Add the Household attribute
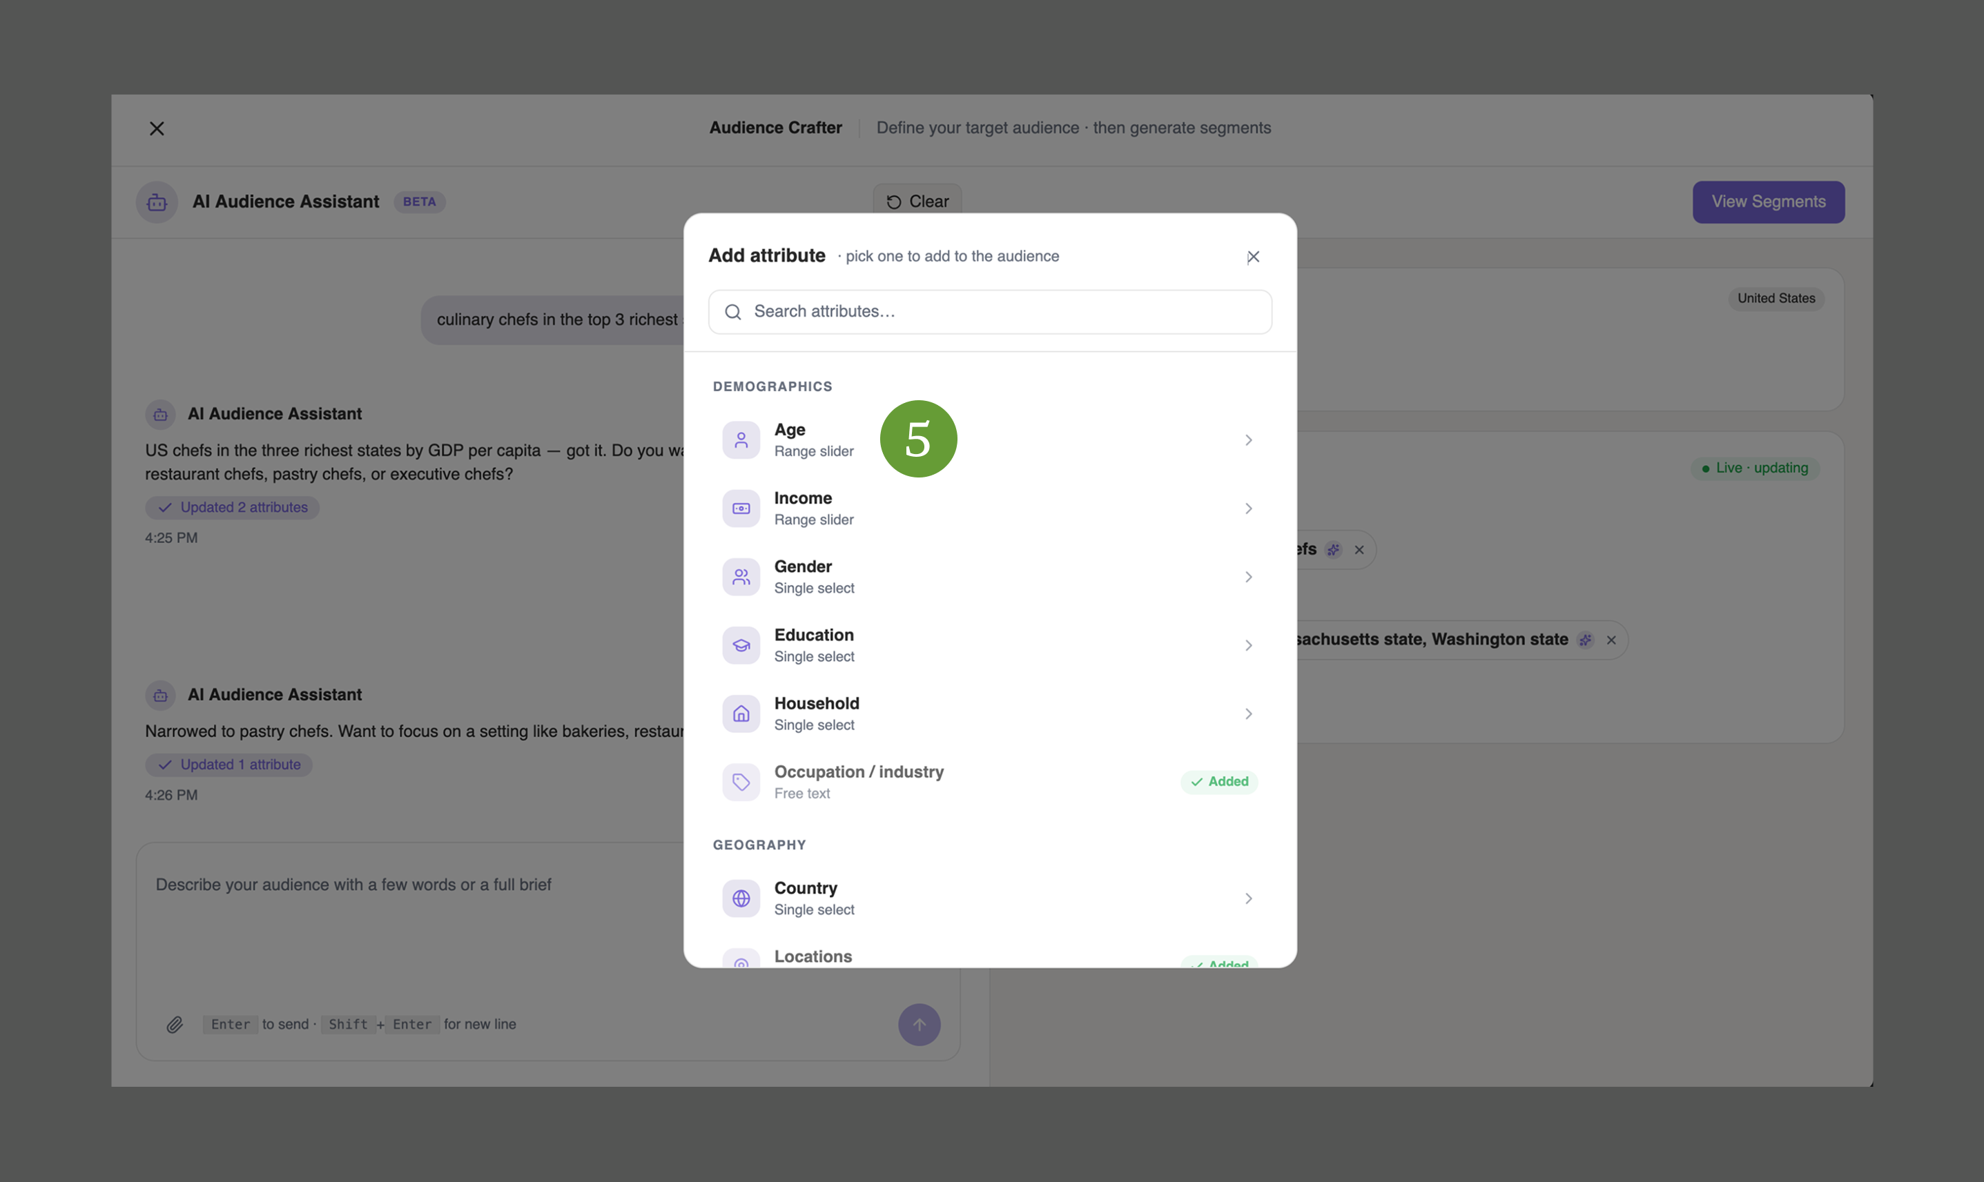Image resolution: width=1984 pixels, height=1182 pixels. click(990, 713)
